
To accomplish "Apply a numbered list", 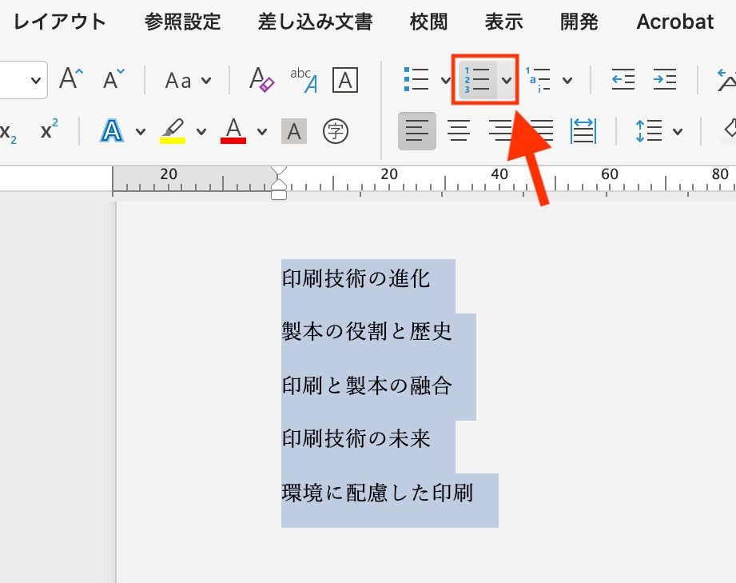I will [477, 79].
